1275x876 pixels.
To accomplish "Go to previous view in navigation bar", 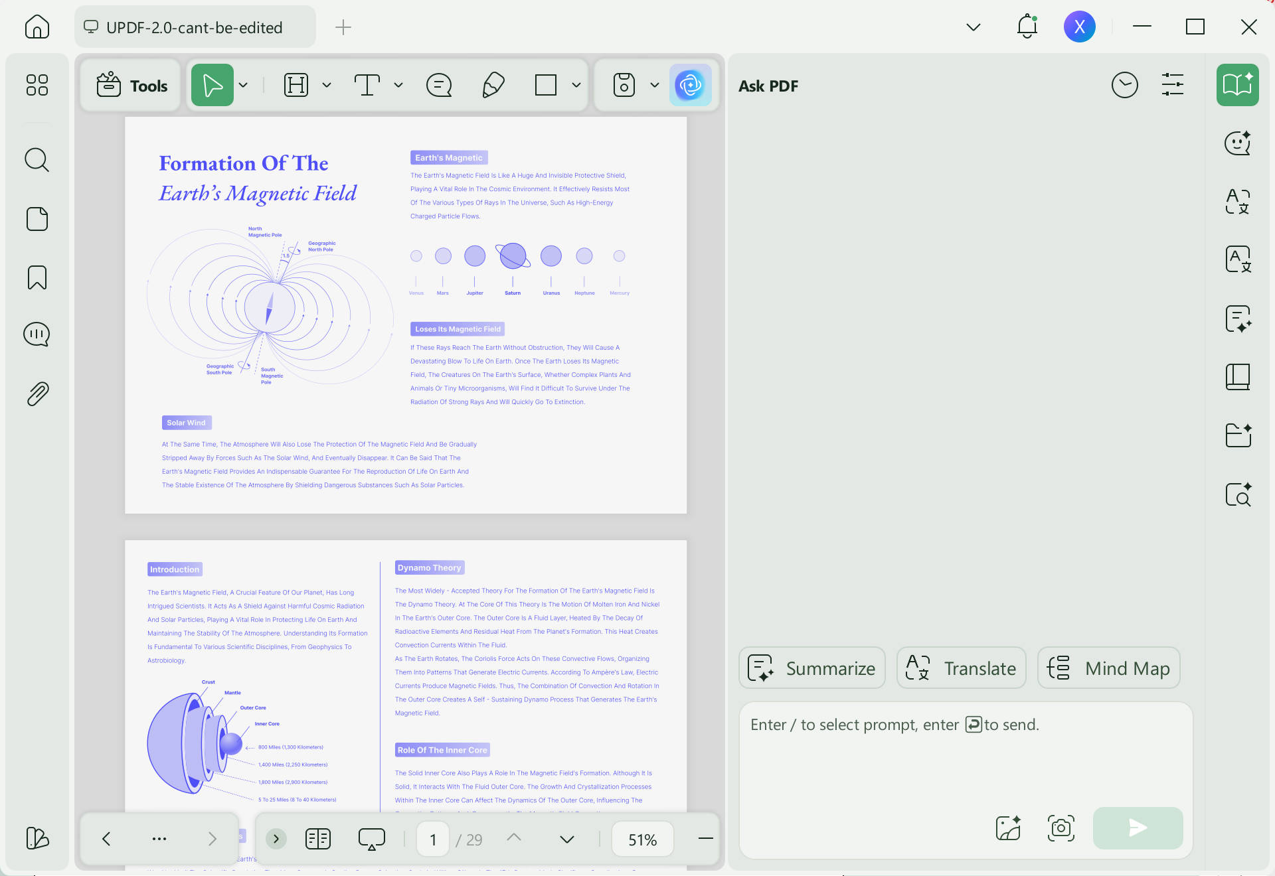I will 106,839.
